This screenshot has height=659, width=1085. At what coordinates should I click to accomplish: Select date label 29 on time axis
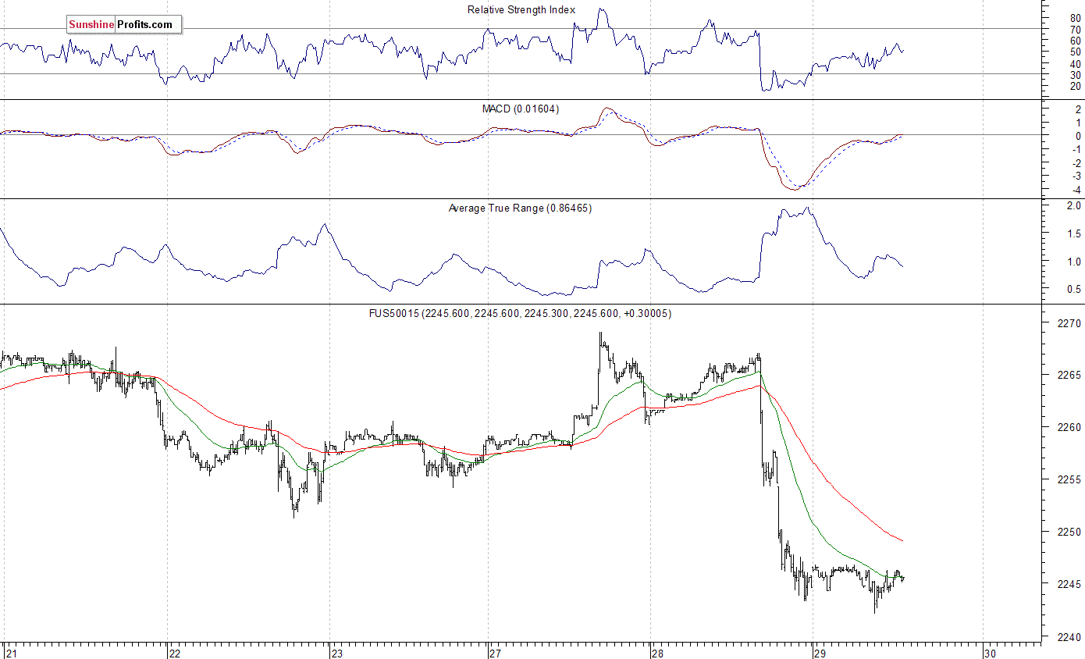coord(819,653)
